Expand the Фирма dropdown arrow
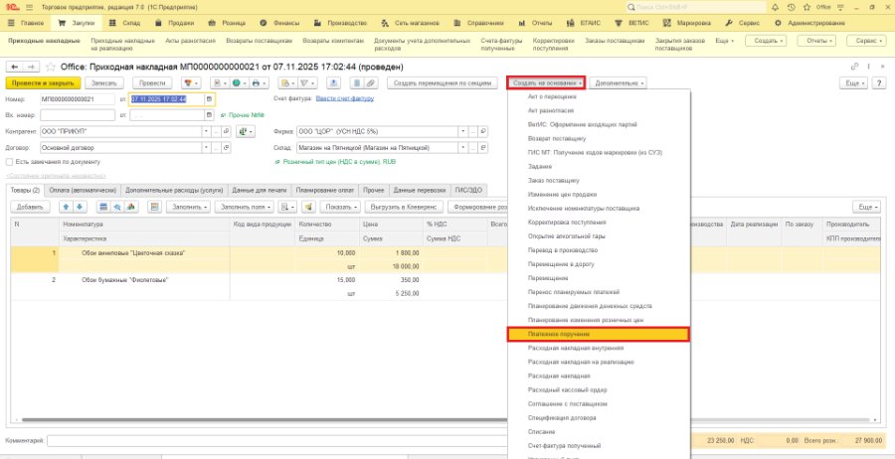The image size is (895, 459). (x=462, y=132)
